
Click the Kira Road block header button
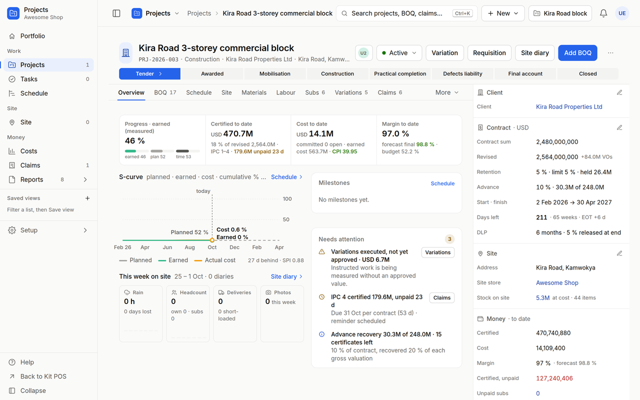pyautogui.click(x=560, y=13)
